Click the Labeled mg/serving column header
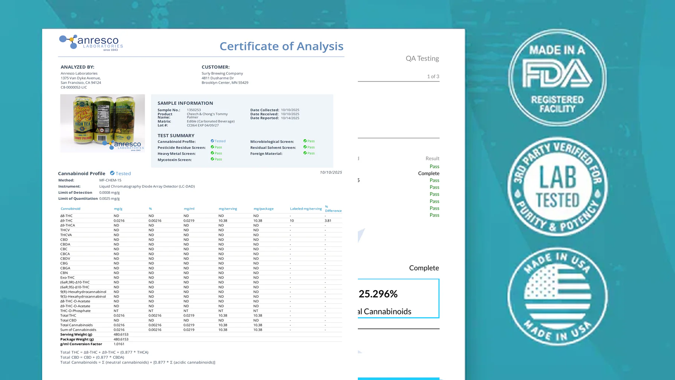 (x=306, y=208)
